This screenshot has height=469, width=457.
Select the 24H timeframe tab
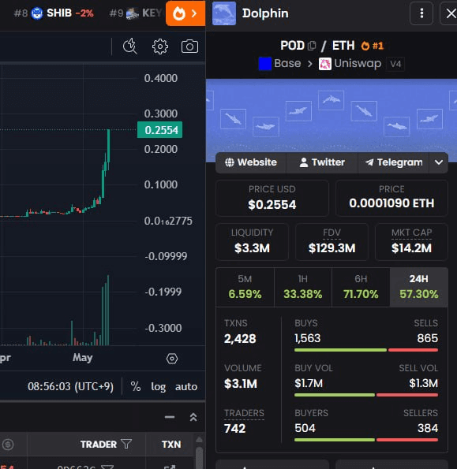(418, 288)
